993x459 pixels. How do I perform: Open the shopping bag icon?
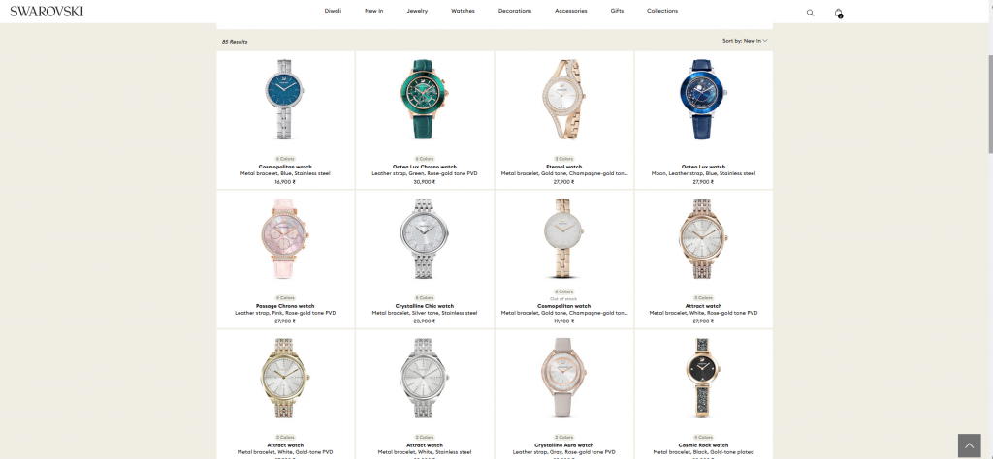point(839,13)
